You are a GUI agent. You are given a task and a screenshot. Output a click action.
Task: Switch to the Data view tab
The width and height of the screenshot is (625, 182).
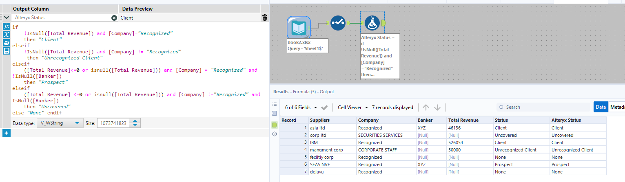(601, 107)
